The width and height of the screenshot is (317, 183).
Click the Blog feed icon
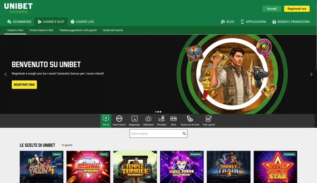(x=223, y=22)
